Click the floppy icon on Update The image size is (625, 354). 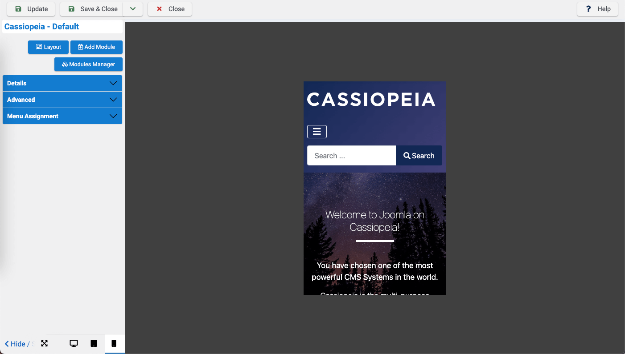pos(18,9)
